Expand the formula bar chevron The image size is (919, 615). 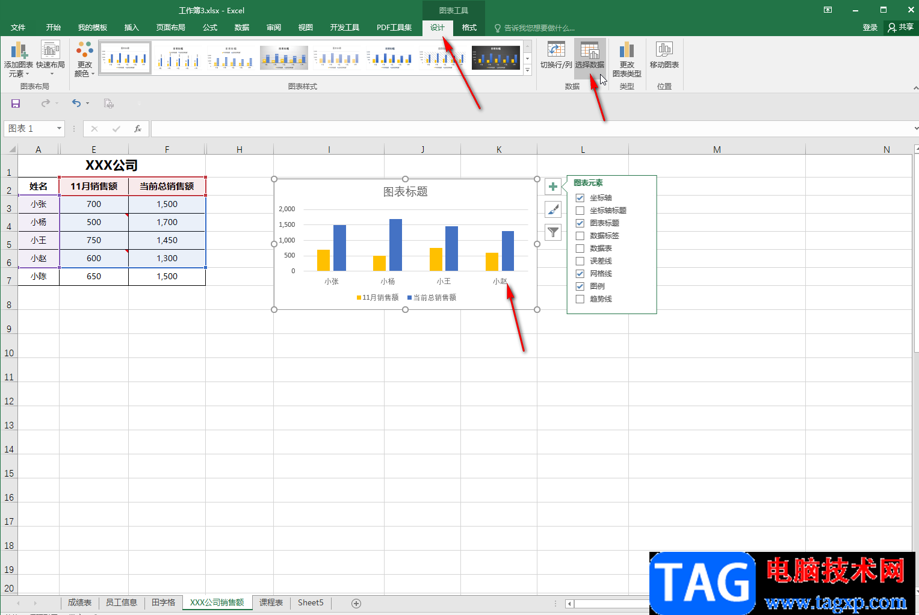coord(915,129)
